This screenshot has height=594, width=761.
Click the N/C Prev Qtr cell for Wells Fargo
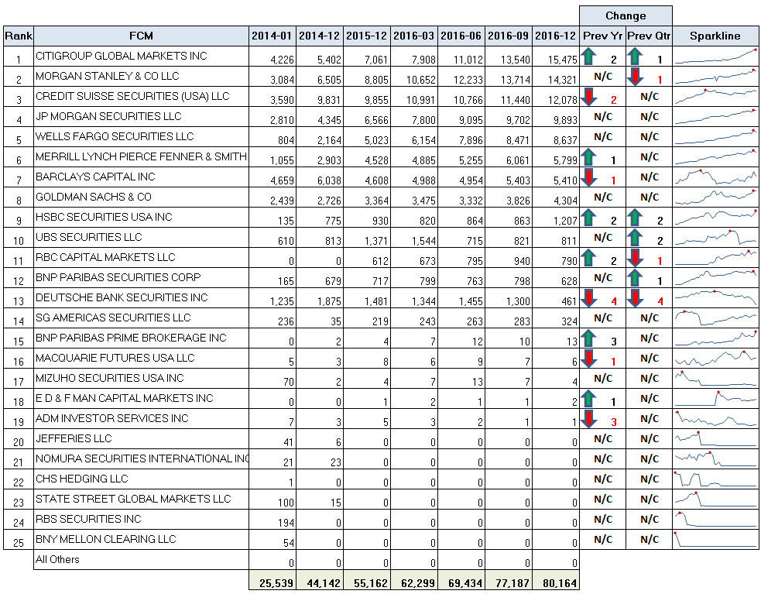coord(649,137)
